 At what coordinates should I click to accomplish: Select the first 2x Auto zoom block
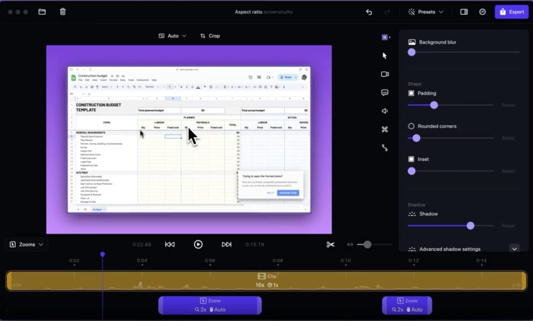click(210, 305)
